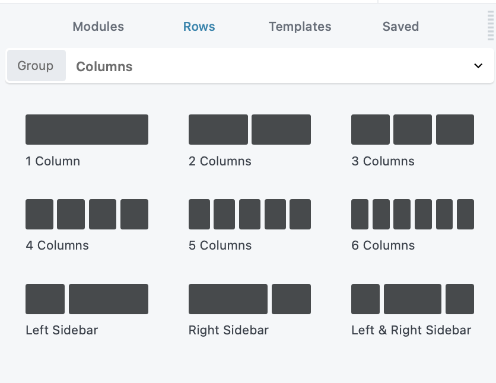Image resolution: width=496 pixels, height=383 pixels.
Task: Open the Templates tab
Action: [x=300, y=27]
